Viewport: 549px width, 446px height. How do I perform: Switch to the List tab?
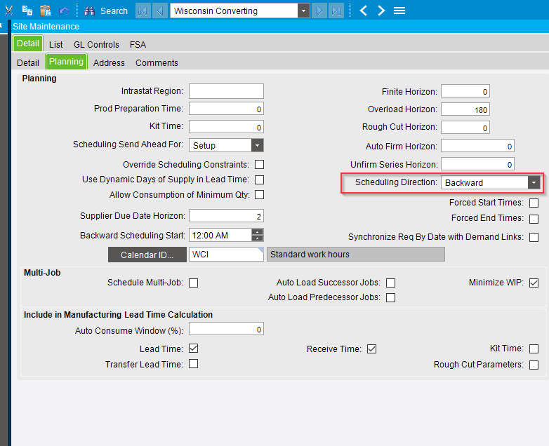tap(55, 45)
